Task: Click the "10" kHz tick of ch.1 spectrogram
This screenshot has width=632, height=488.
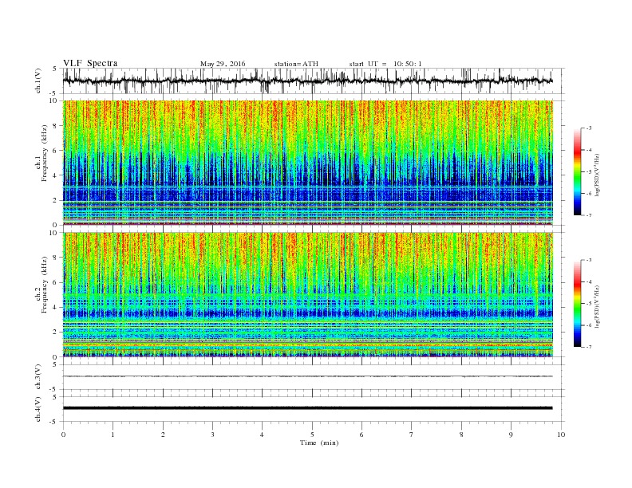Action: [55, 100]
